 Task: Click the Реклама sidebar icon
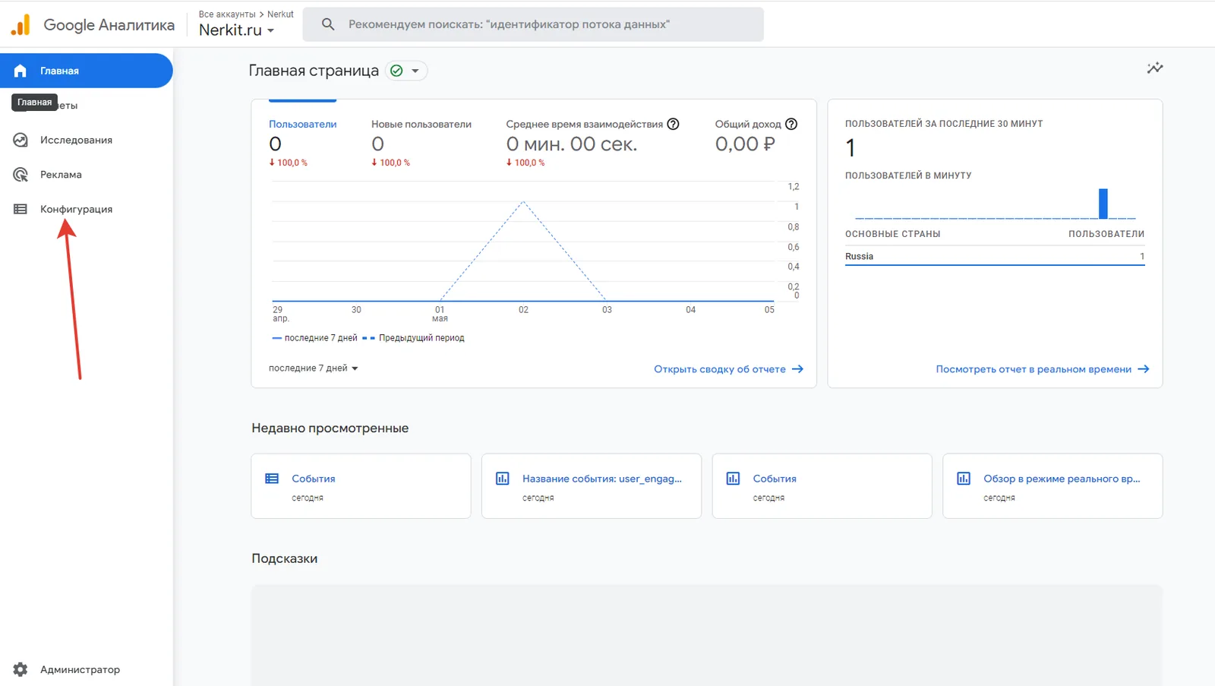[21, 175]
